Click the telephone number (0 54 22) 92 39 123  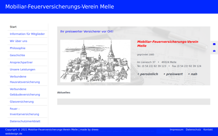pos(154,66)
